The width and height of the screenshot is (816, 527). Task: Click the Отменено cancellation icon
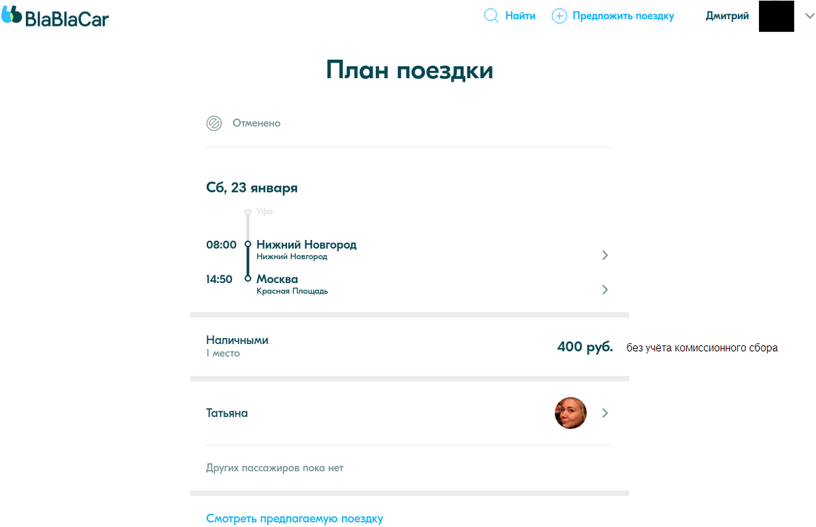click(x=214, y=123)
